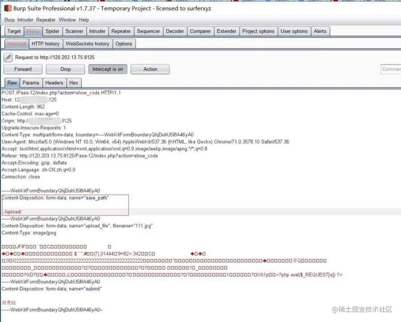Open the Burp menu
The image size is (401, 322).
(x=9, y=20)
